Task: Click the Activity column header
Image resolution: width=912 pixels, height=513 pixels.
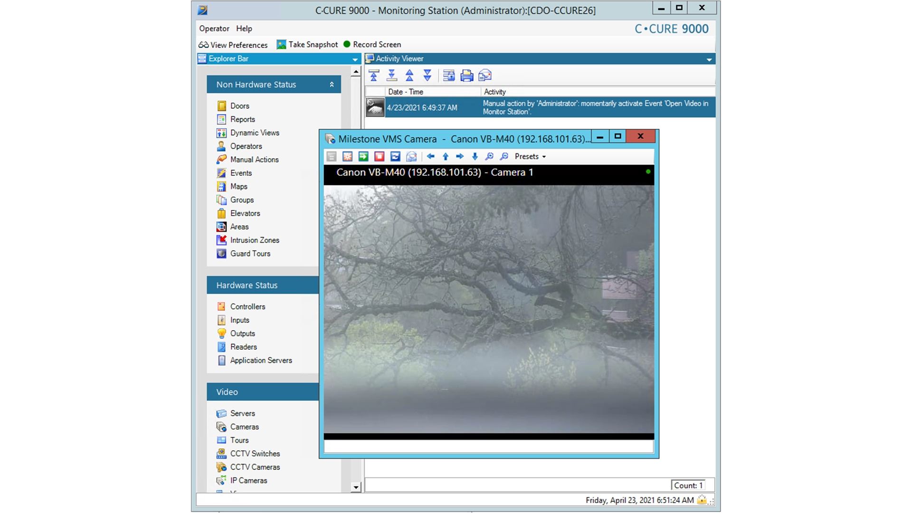Action: click(598, 92)
